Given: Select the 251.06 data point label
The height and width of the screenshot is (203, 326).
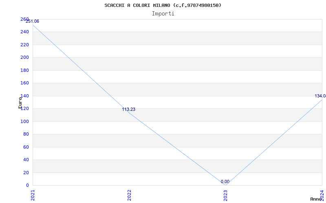Looking at the screenshot, I should (32, 22).
